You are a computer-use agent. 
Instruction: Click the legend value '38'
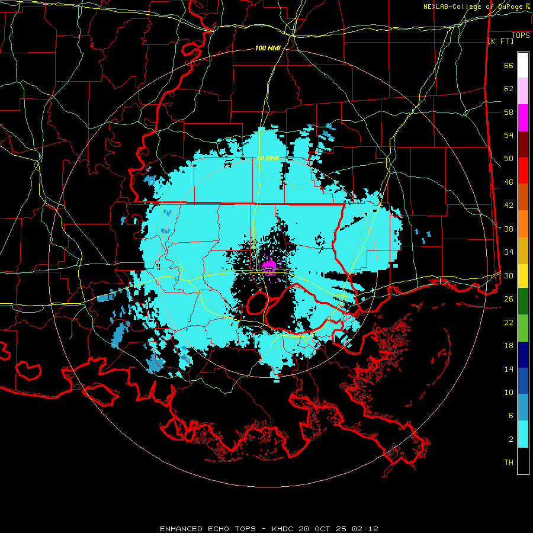tap(509, 229)
